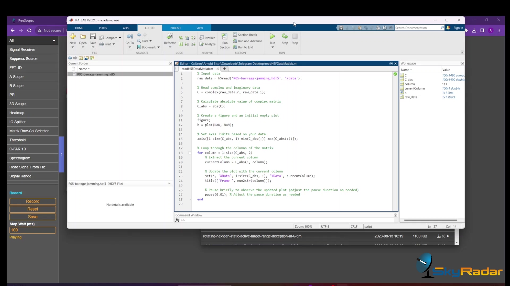Click the Analyze code button
This screenshot has height=286, width=510.
[x=208, y=44]
